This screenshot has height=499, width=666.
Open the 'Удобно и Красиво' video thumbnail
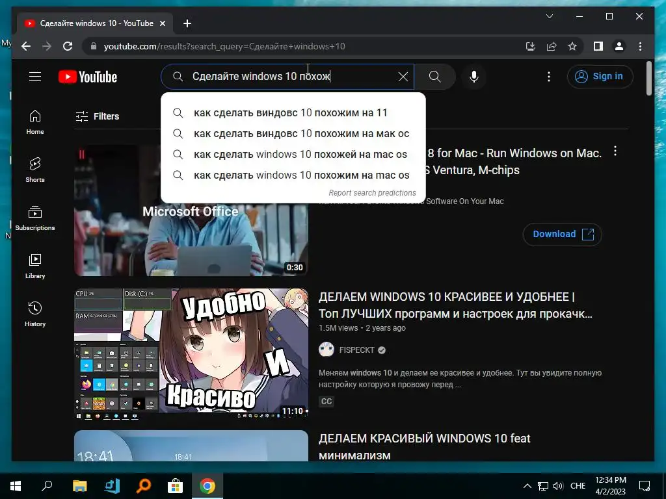pyautogui.click(x=191, y=354)
